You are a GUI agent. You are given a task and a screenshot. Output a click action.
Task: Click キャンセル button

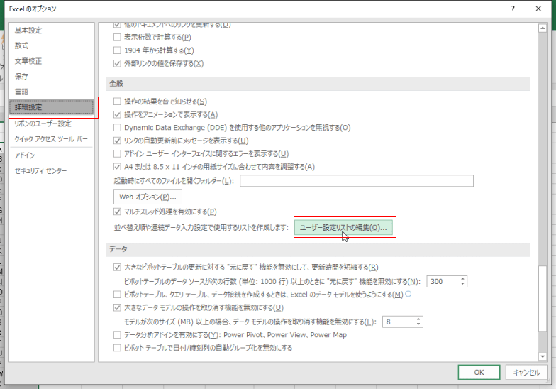click(526, 372)
